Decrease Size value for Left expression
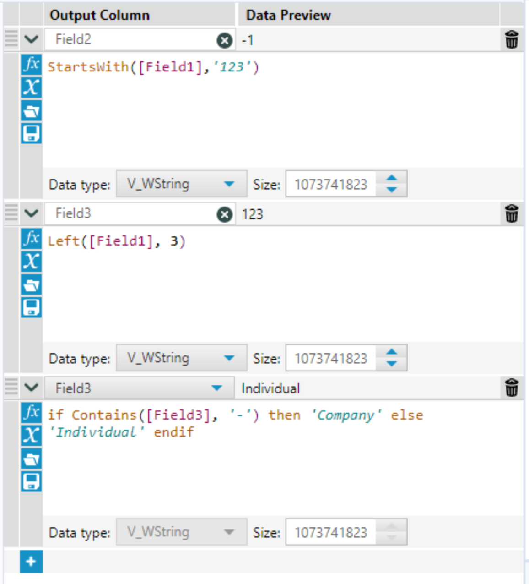This screenshot has height=584, width=529. click(x=392, y=364)
